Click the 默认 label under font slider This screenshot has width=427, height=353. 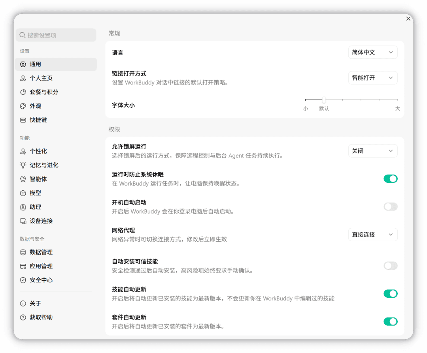coord(324,109)
